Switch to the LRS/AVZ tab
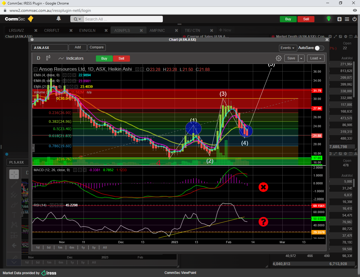 tap(16, 30)
